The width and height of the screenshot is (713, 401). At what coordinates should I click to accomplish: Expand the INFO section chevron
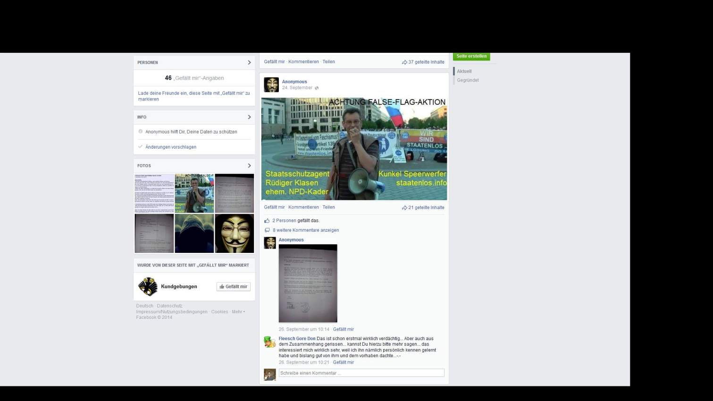249,117
